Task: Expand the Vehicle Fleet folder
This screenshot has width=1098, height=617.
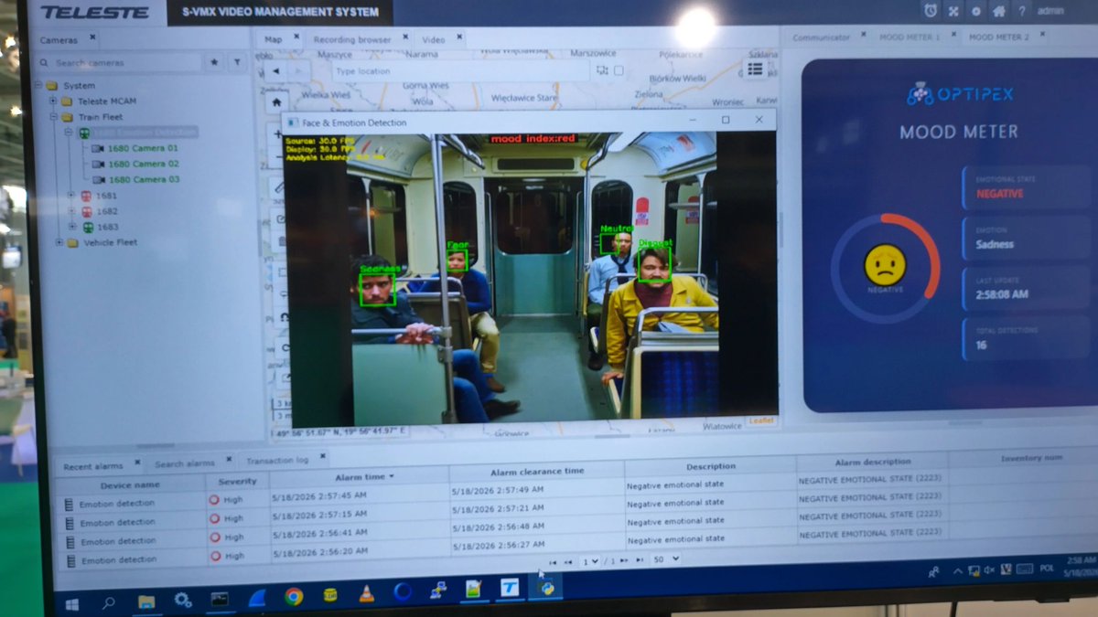Action: point(59,242)
